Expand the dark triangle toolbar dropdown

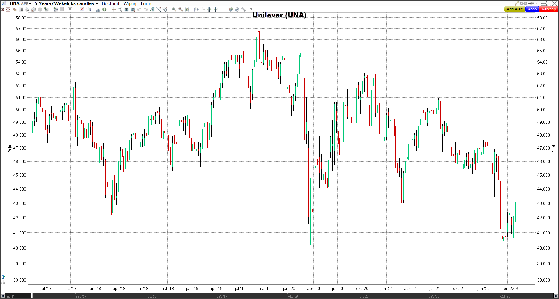(70, 9)
